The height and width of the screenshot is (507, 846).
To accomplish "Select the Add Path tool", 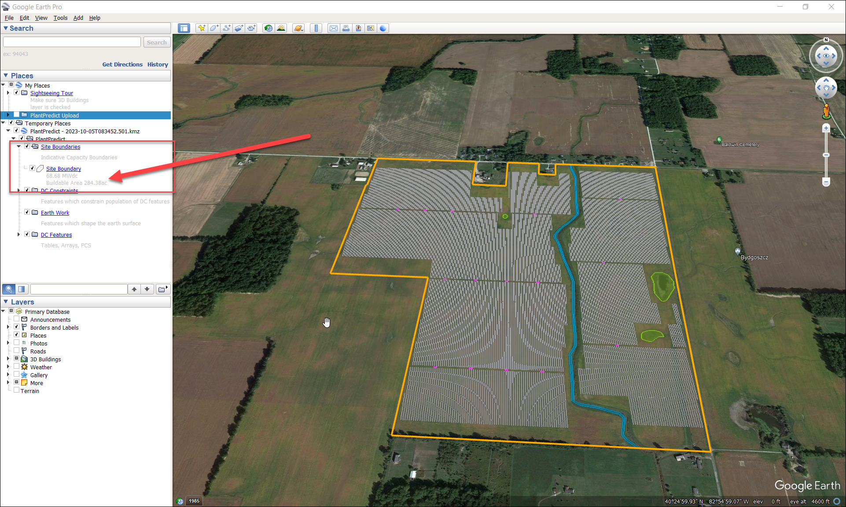I will [x=226, y=28].
